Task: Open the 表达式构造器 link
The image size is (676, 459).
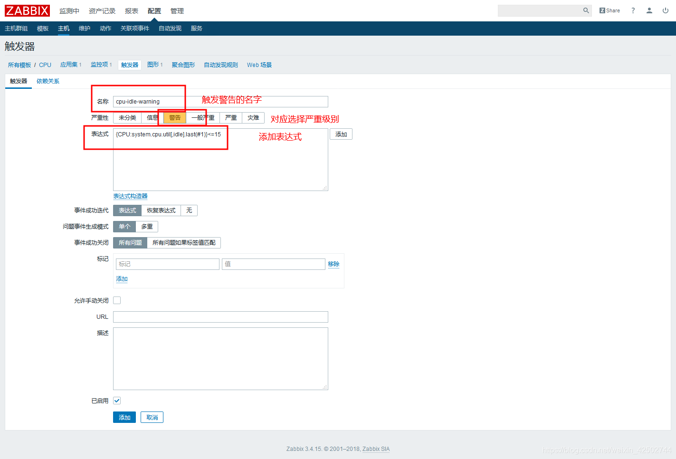Action: (x=130, y=196)
